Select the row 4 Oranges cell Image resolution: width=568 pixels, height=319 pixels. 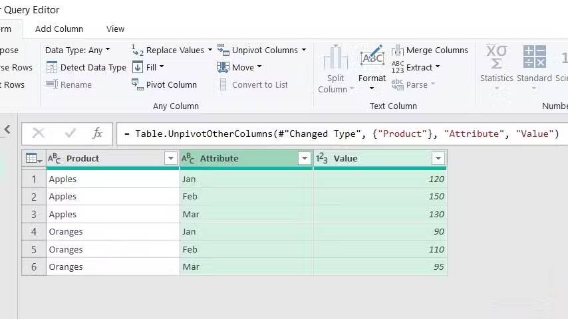click(112, 232)
